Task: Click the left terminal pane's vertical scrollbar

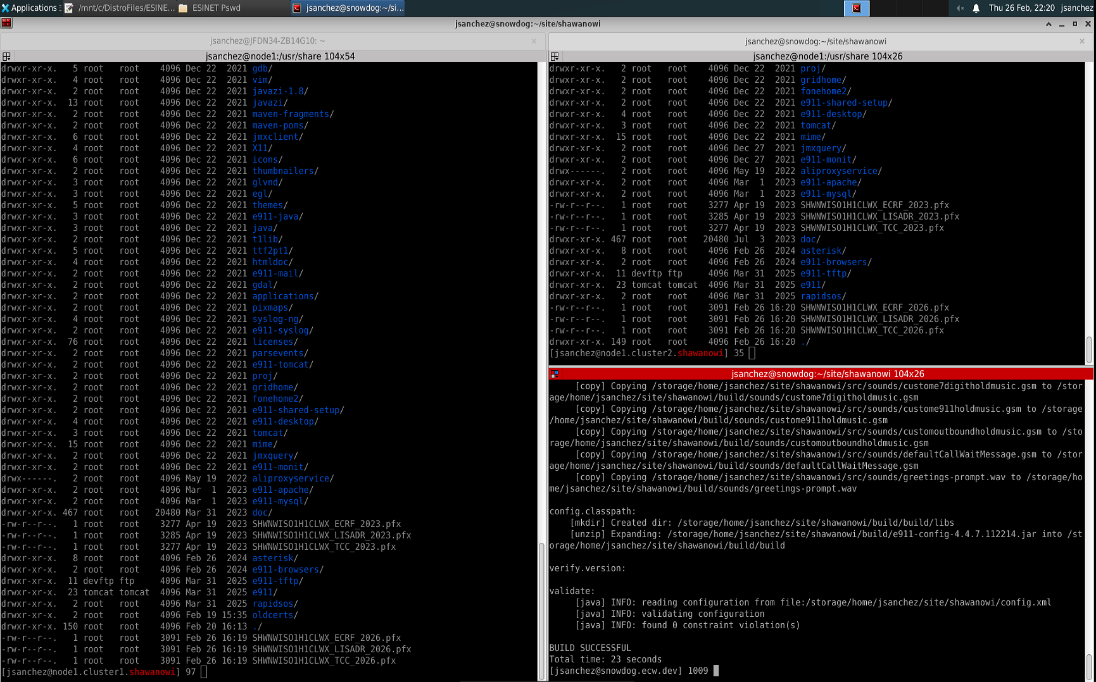Action: pyautogui.click(x=541, y=371)
